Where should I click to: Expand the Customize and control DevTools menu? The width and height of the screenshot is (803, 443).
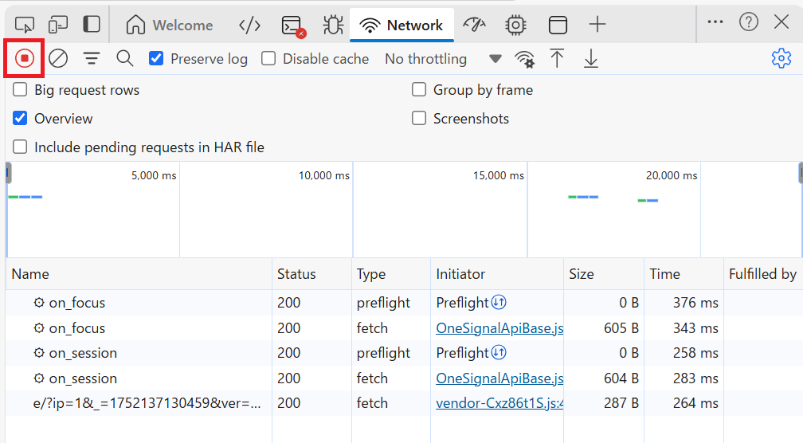tap(715, 22)
